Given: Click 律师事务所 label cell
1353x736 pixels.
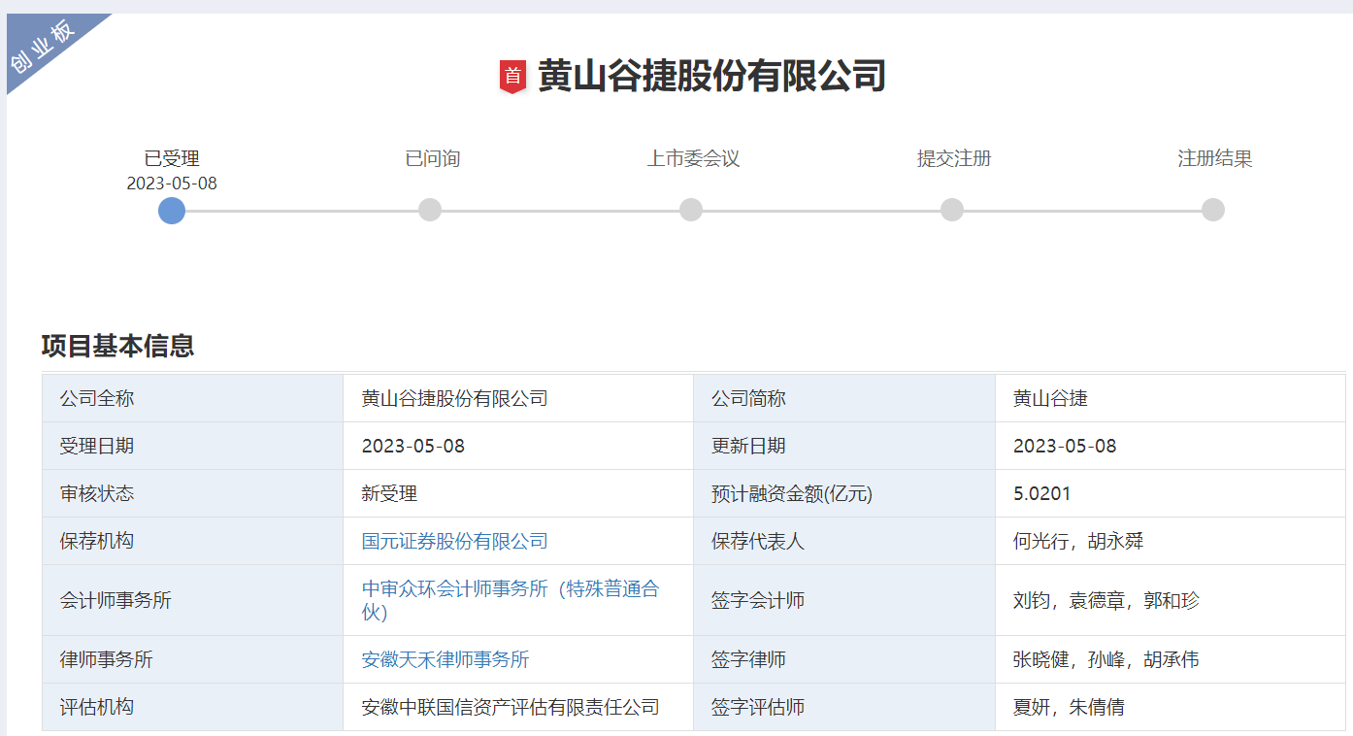Looking at the screenshot, I should point(192,659).
